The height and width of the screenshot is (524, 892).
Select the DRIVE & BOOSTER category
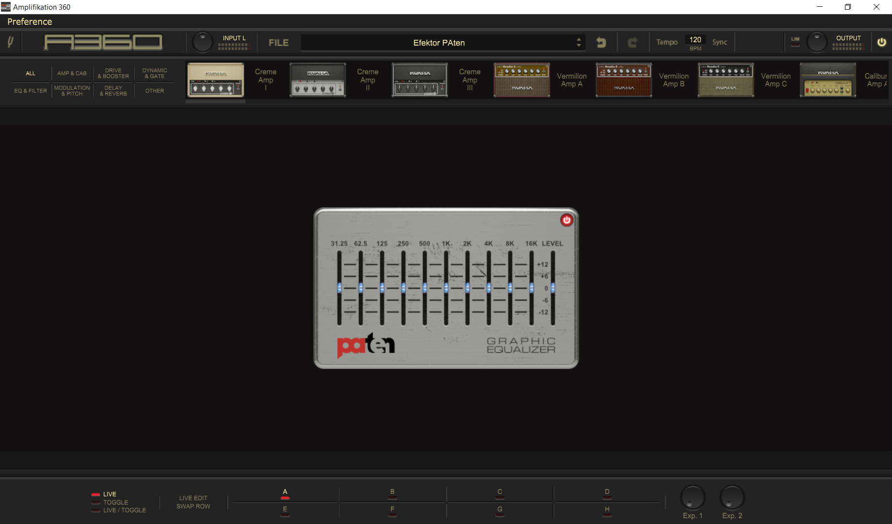113,73
